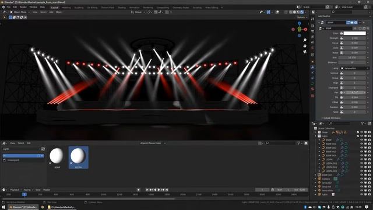Open the file explorer task in taskbar

point(61,207)
